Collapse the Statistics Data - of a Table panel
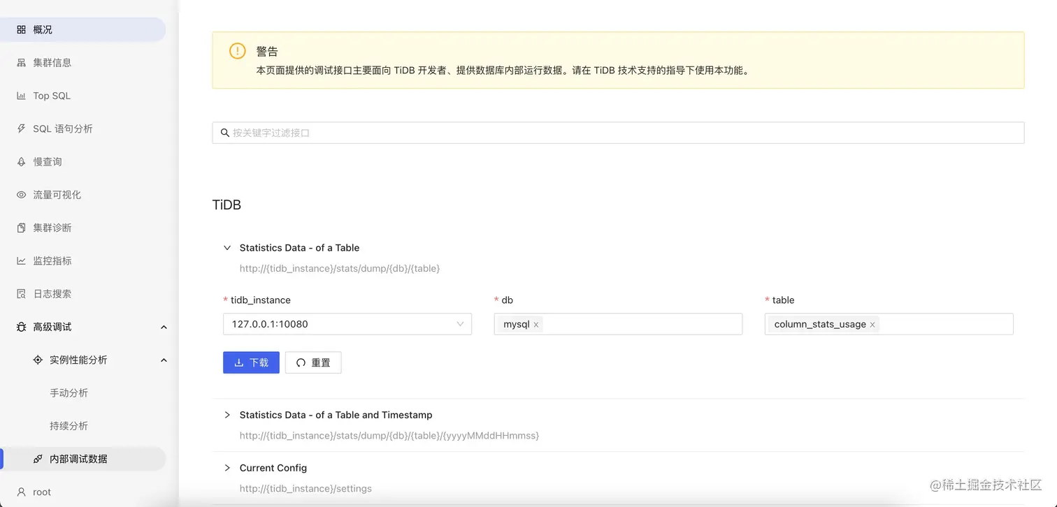Image resolution: width=1057 pixels, height=507 pixels. click(x=226, y=248)
